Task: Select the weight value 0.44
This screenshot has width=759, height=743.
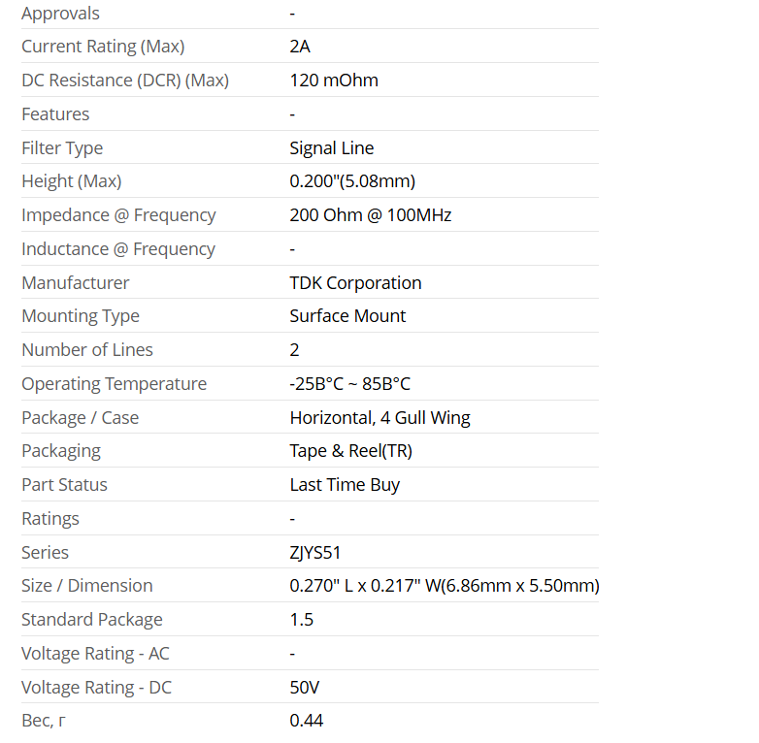Action: (307, 721)
